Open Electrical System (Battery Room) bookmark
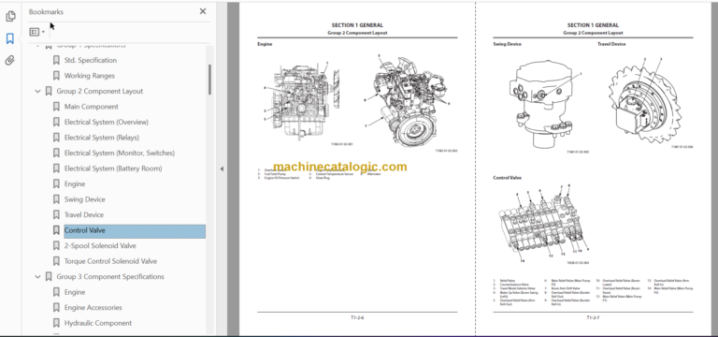 coord(113,168)
